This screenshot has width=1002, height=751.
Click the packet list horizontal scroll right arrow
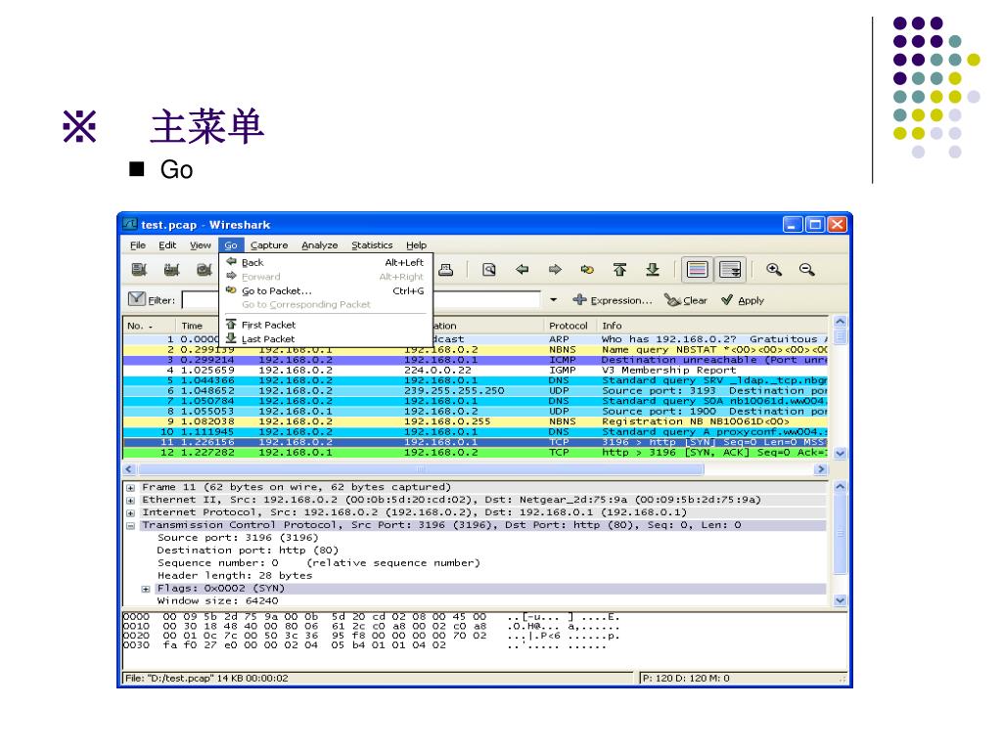821,469
